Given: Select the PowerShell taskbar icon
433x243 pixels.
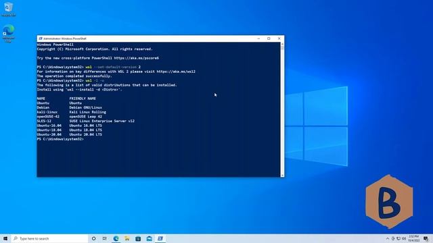Looking at the screenshot, I should pyautogui.click(x=160, y=238).
